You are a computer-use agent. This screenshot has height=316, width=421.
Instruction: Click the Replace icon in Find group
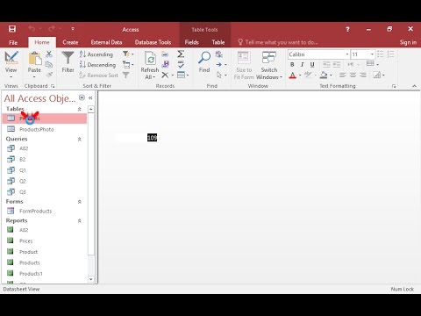[218, 54]
